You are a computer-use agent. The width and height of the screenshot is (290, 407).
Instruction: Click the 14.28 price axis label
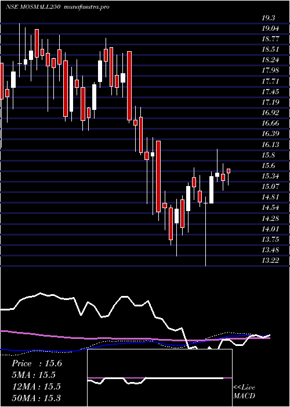(270, 218)
